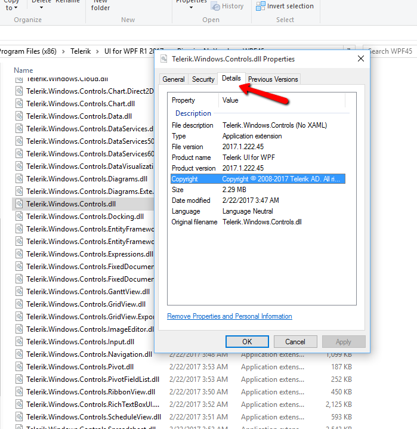Select file Telerik.Windows.Controls.DataServices50
The image size is (417, 429).
click(90, 141)
